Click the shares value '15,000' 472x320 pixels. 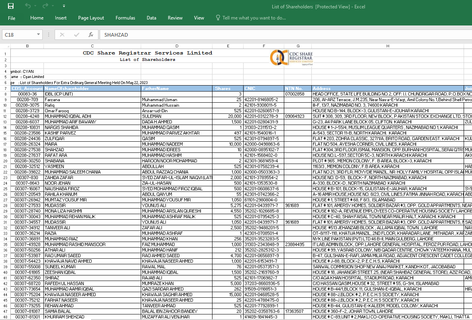click(x=228, y=295)
